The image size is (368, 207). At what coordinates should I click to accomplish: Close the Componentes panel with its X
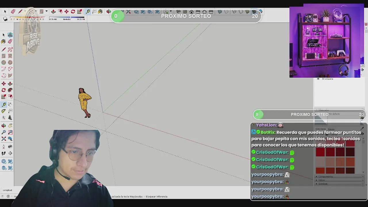[x=363, y=177]
